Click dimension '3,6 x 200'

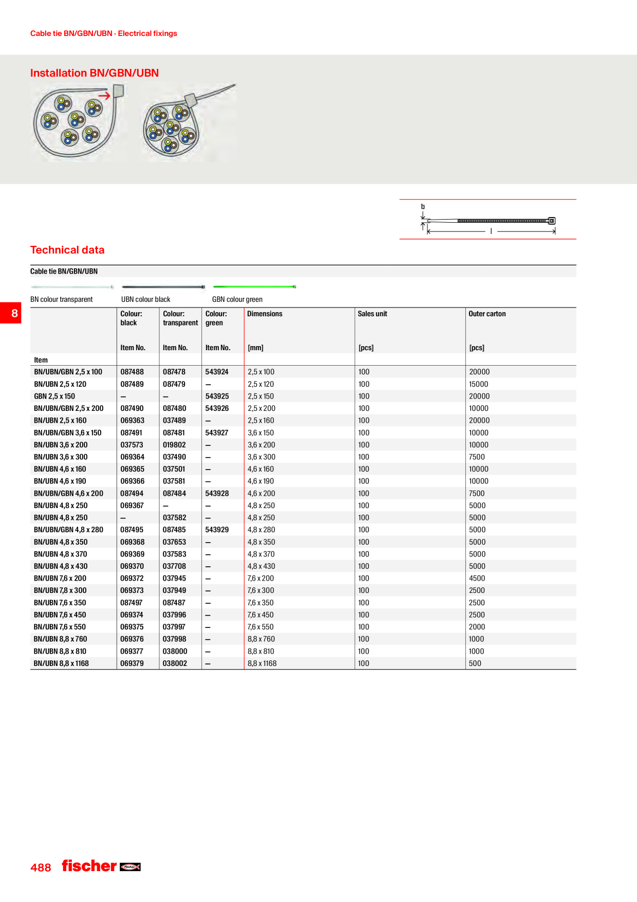261,445
